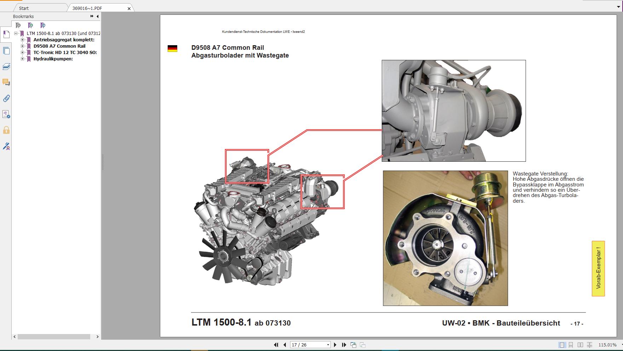
Task: Click the Delete Bookmark icon
Action: point(18,25)
